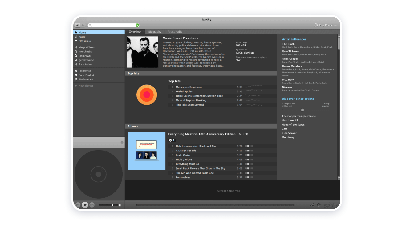Adjust the artist similarity slider handle
The width and height of the screenshot is (414, 226).
point(302,110)
